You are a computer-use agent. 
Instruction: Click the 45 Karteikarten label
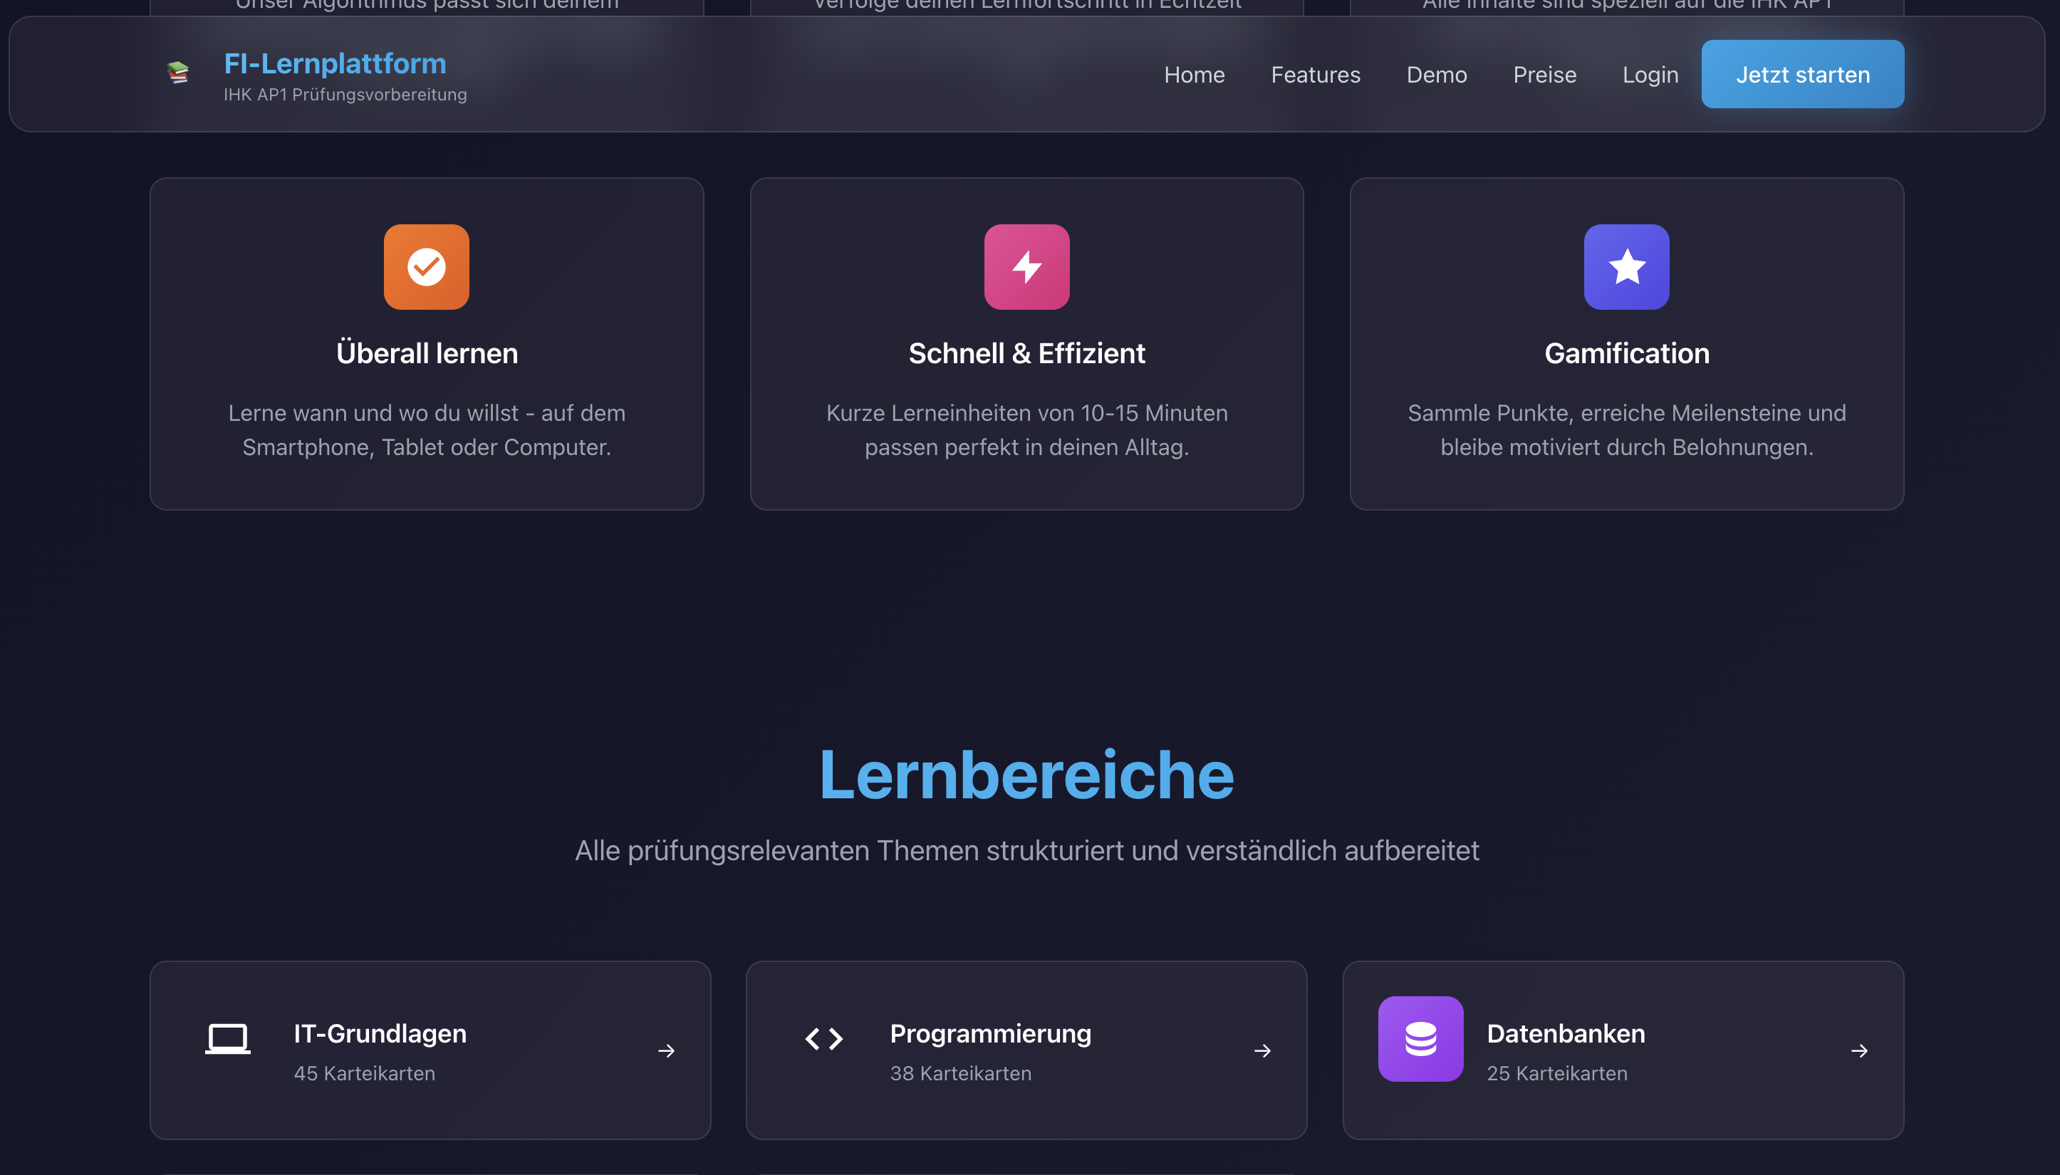pos(365,1073)
